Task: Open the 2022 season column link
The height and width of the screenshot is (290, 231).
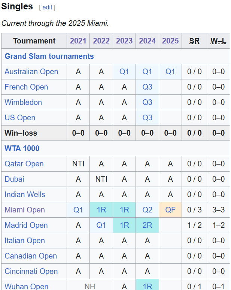Action: pyautogui.click(x=101, y=41)
